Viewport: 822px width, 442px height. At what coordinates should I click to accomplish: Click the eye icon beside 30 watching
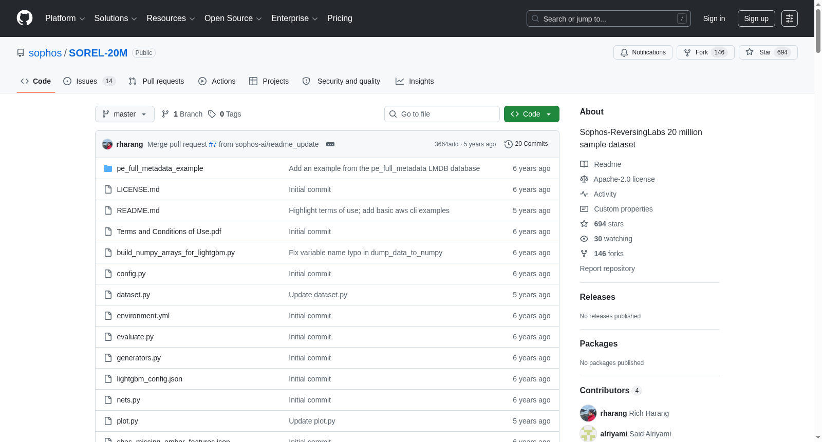pyautogui.click(x=584, y=239)
